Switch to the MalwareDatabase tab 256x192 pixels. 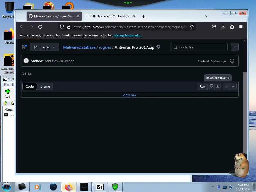click(54, 16)
